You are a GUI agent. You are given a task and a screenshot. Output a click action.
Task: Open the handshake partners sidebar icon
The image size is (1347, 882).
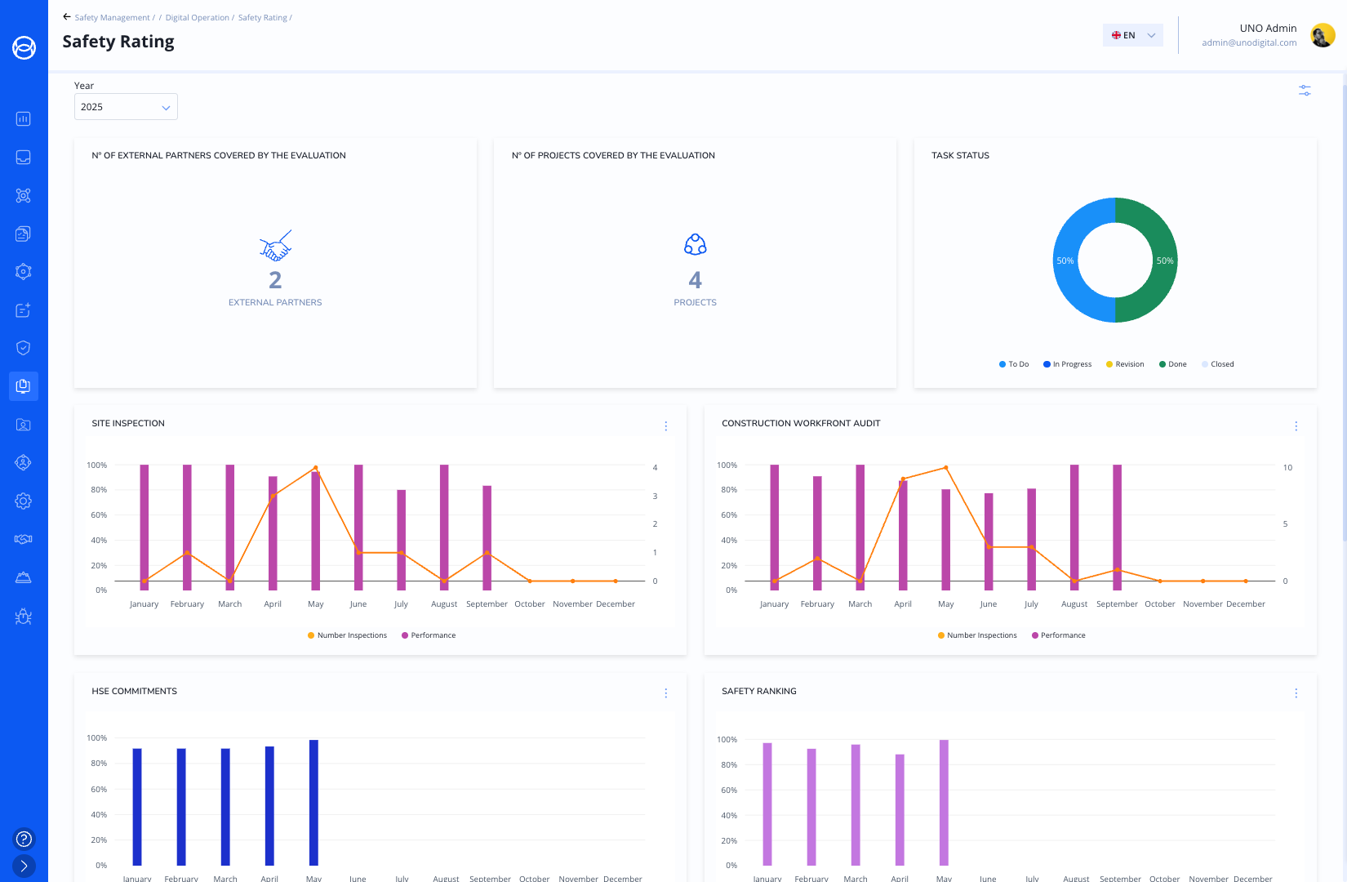click(x=24, y=539)
